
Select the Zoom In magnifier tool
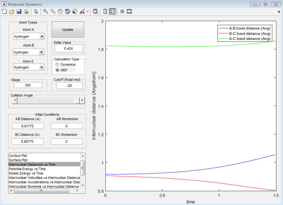(x=46, y=12)
